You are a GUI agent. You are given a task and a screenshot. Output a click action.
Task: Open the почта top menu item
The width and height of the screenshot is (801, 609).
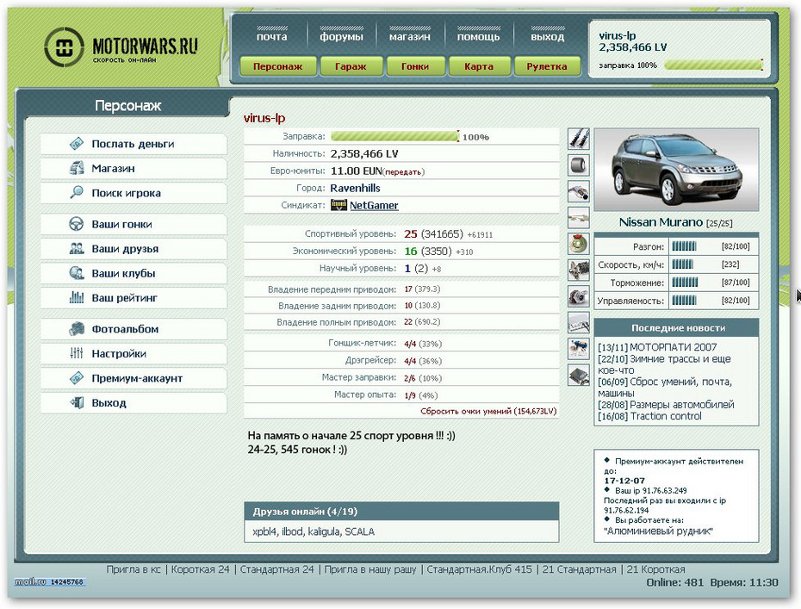(272, 37)
